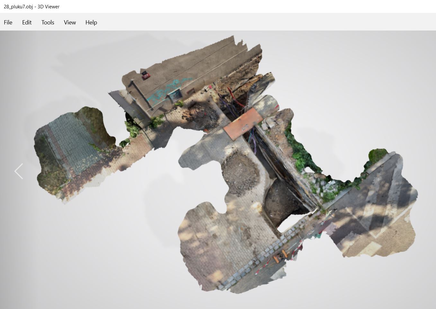Open the View menu
The height and width of the screenshot is (309, 436).
[70, 22]
